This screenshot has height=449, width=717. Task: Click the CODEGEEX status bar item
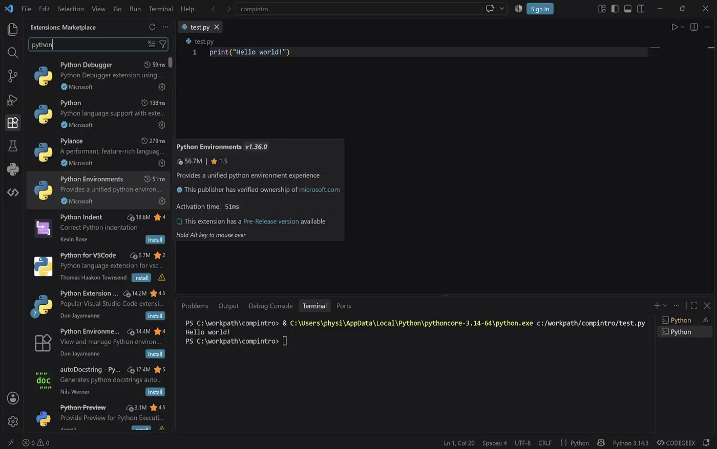[676, 443]
